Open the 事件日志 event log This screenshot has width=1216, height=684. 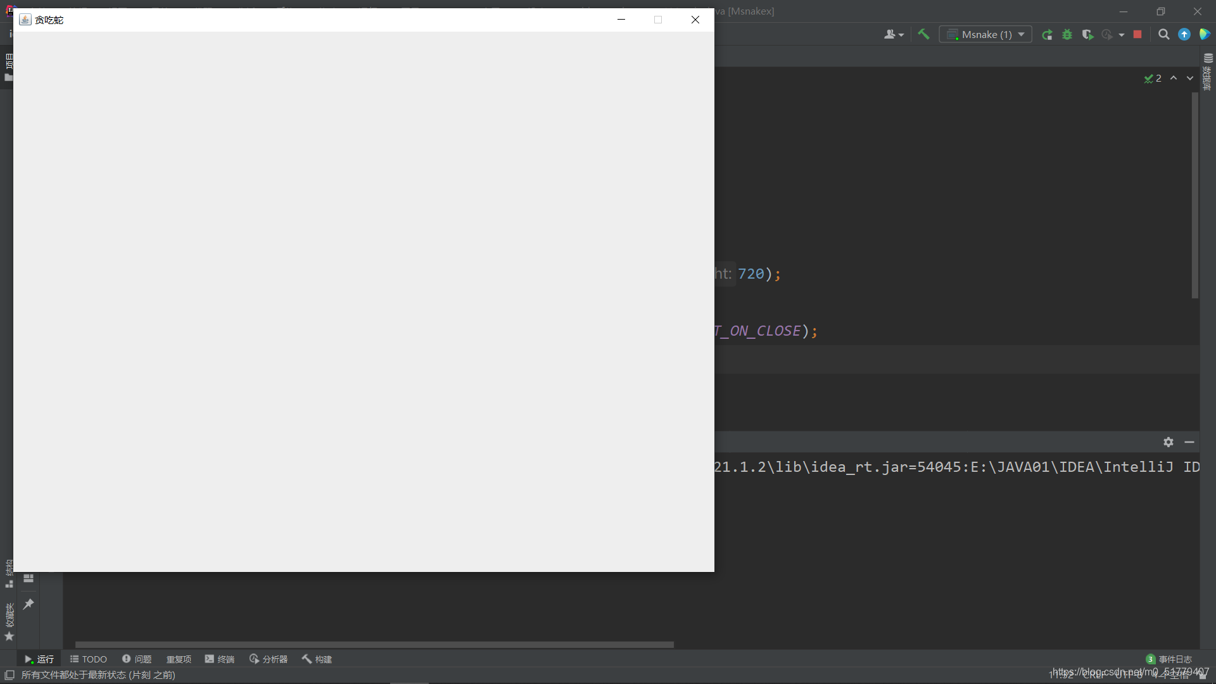1168,659
